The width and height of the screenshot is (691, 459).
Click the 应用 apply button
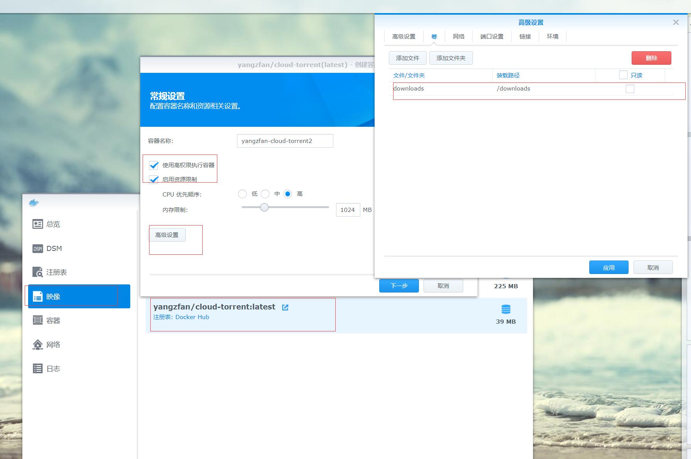608,267
